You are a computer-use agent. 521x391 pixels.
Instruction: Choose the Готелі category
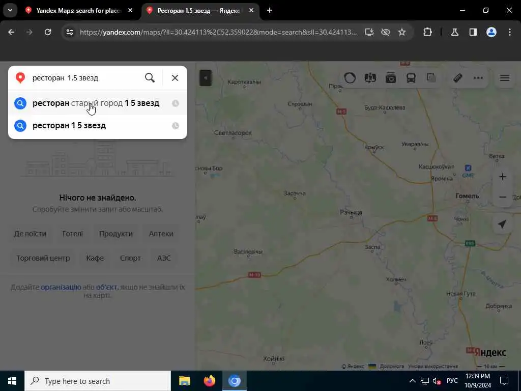coord(72,234)
